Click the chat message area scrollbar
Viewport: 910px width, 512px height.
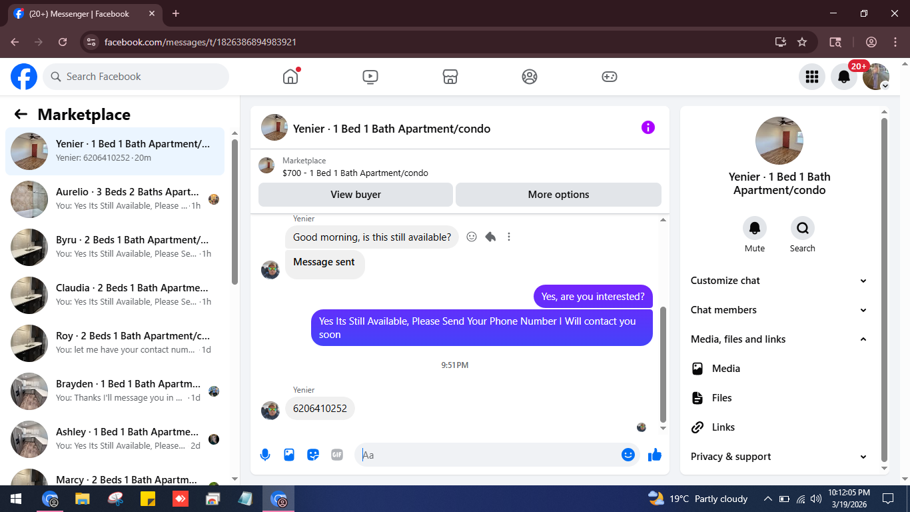663,364
